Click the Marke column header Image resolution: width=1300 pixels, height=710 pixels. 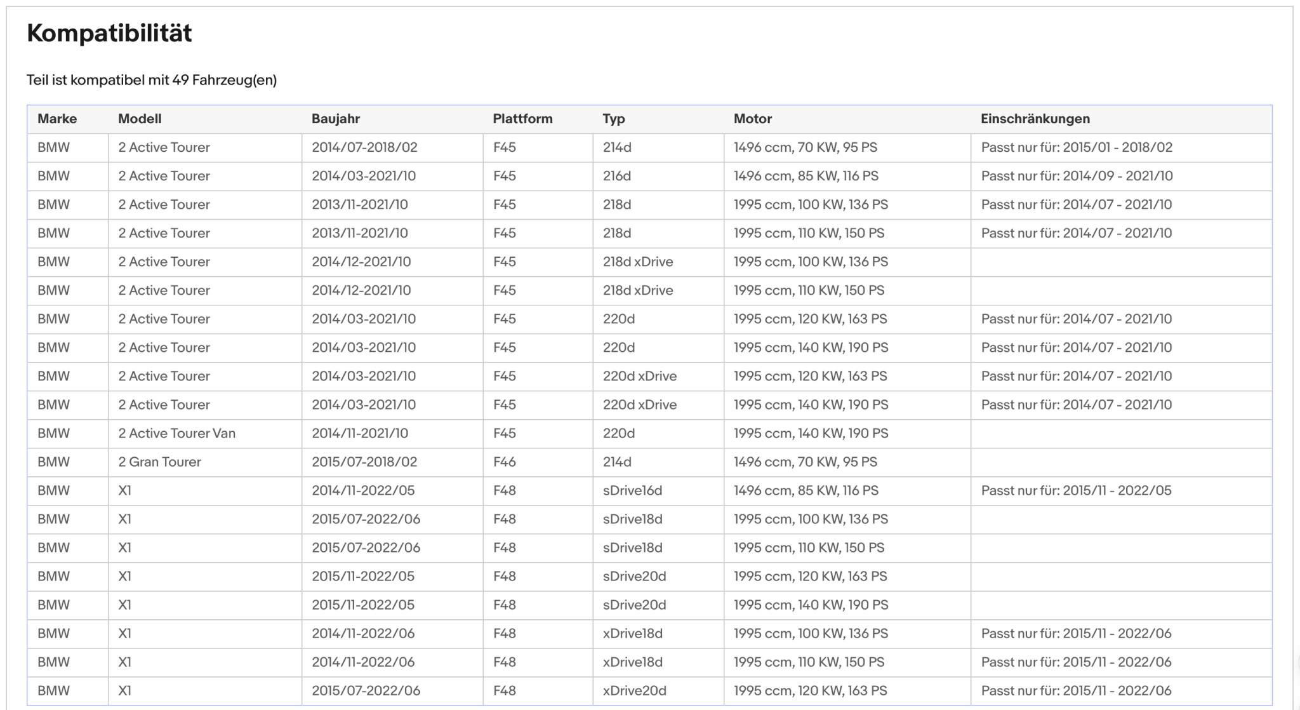[x=57, y=119]
